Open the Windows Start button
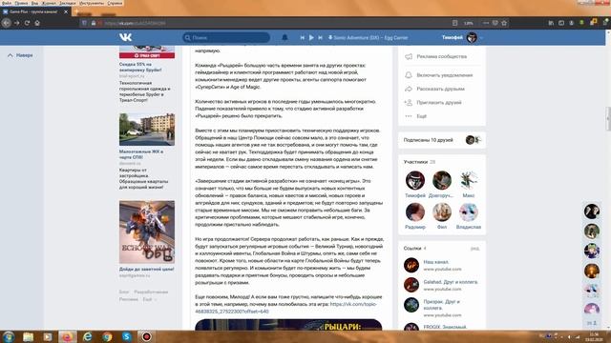 pos(9,336)
